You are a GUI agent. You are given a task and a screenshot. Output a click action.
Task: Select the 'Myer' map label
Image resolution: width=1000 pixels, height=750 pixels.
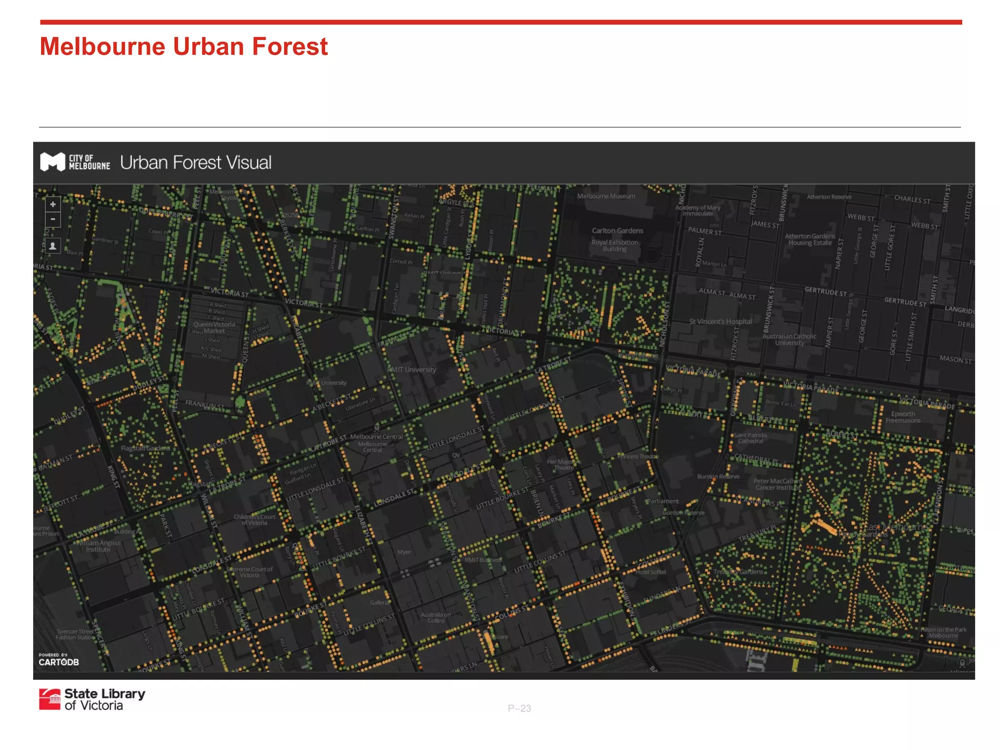(404, 552)
